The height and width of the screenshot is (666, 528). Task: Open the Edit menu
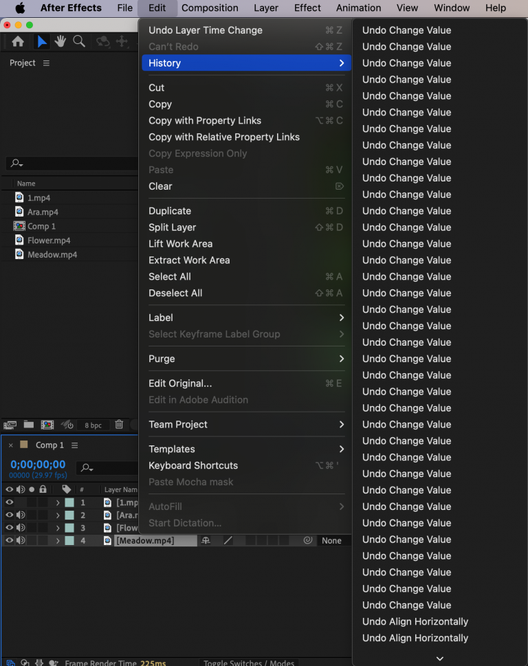click(157, 8)
